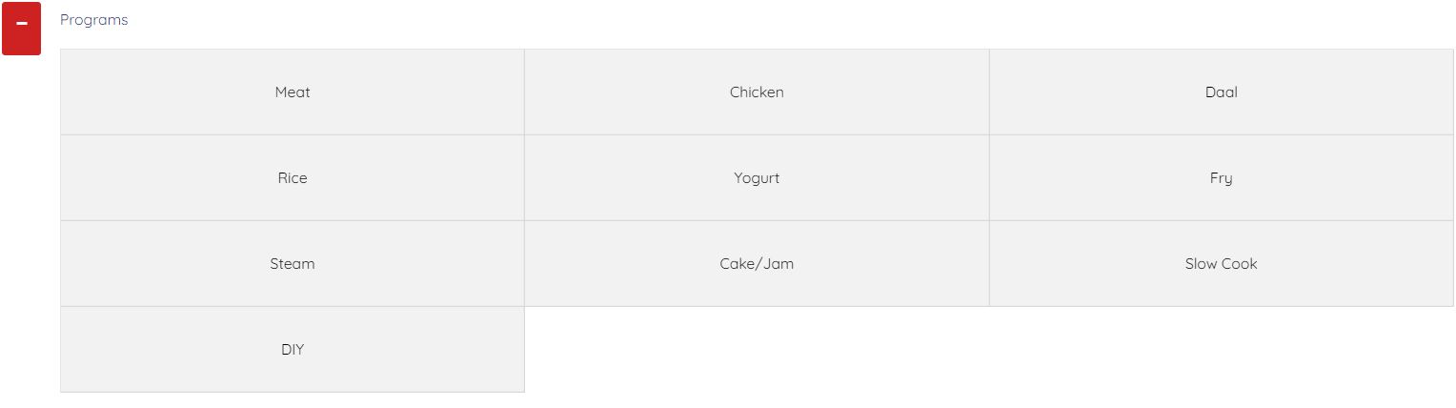Pick the Cake/Jam program

pos(757,264)
